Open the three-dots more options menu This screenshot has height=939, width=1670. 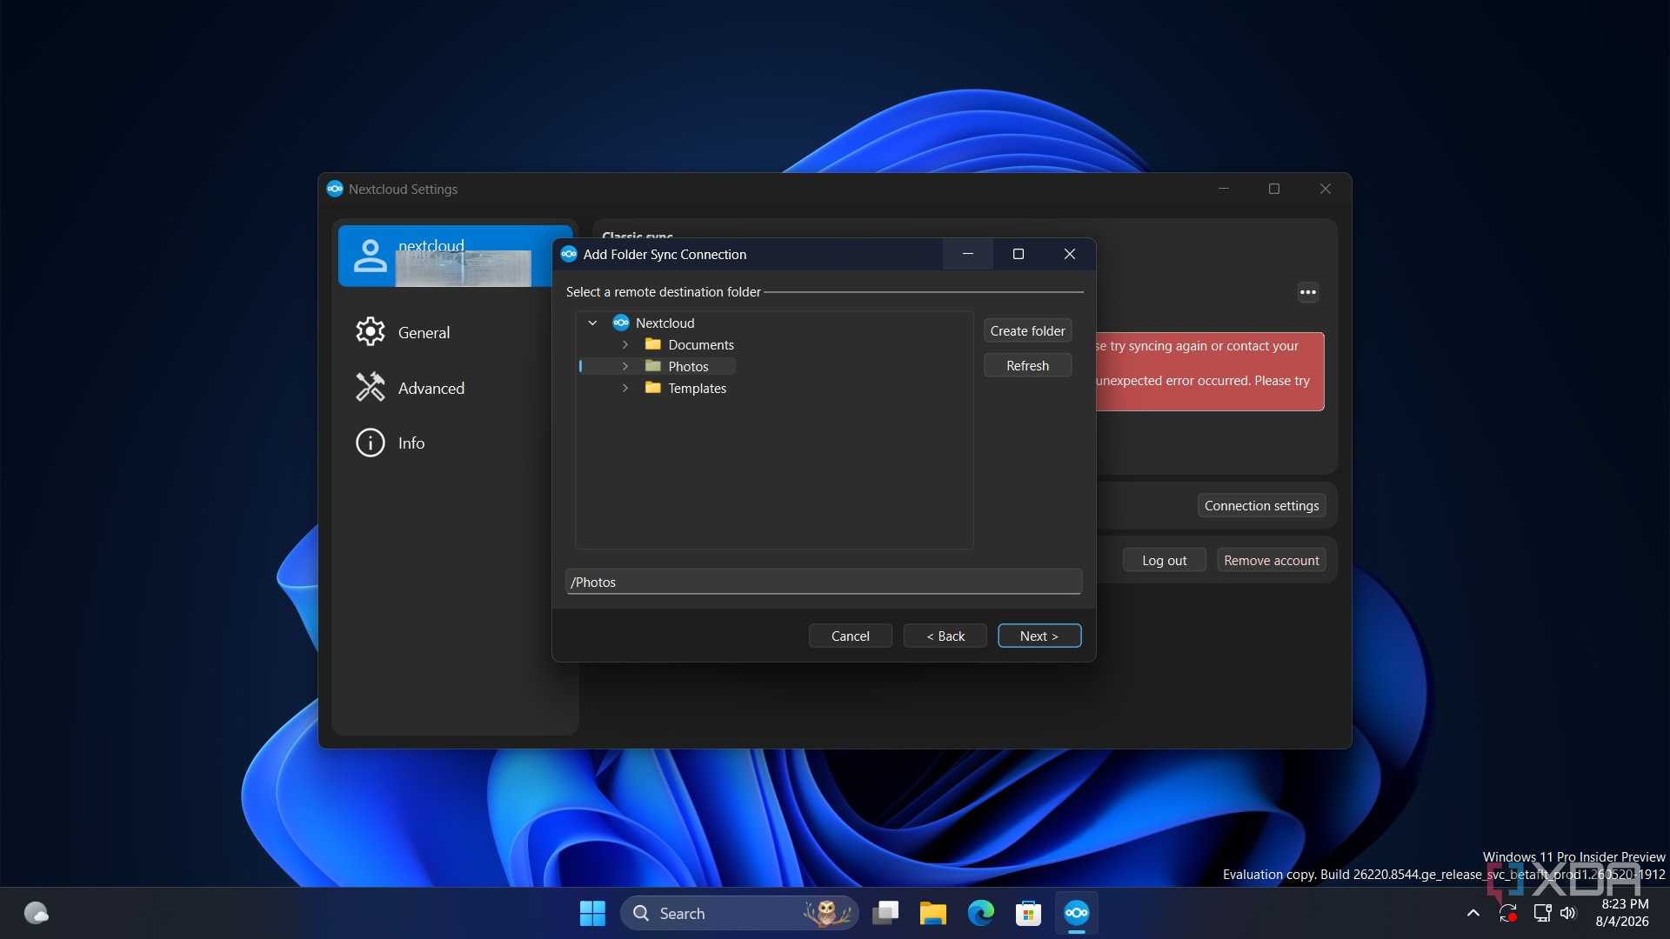pos(1308,292)
